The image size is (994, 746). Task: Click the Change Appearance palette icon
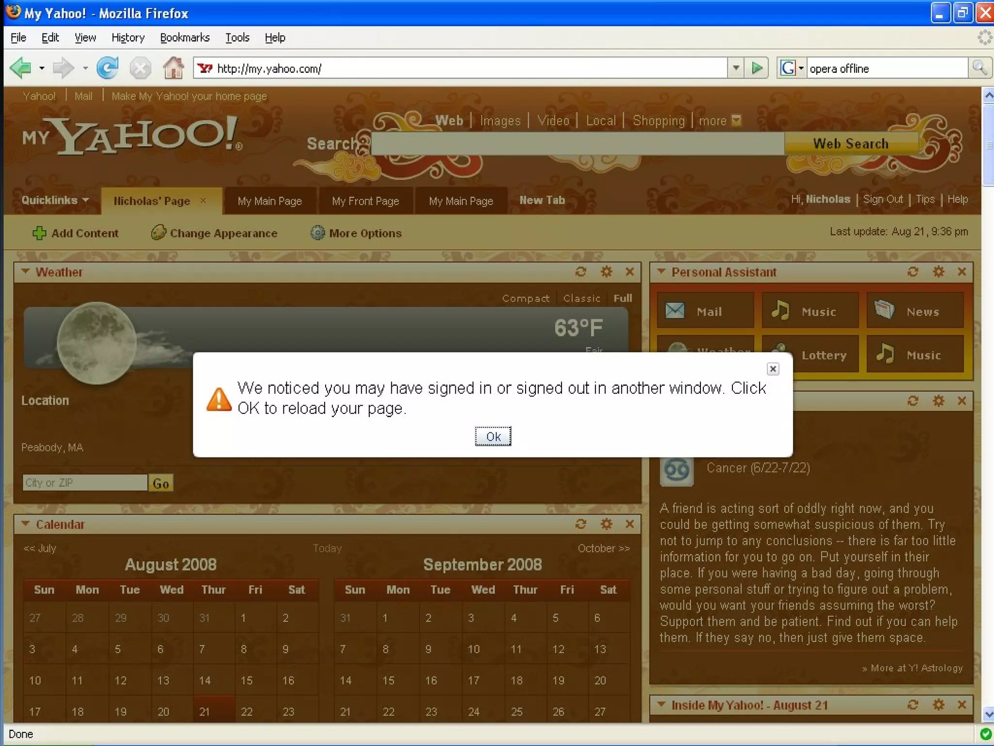pyautogui.click(x=158, y=233)
